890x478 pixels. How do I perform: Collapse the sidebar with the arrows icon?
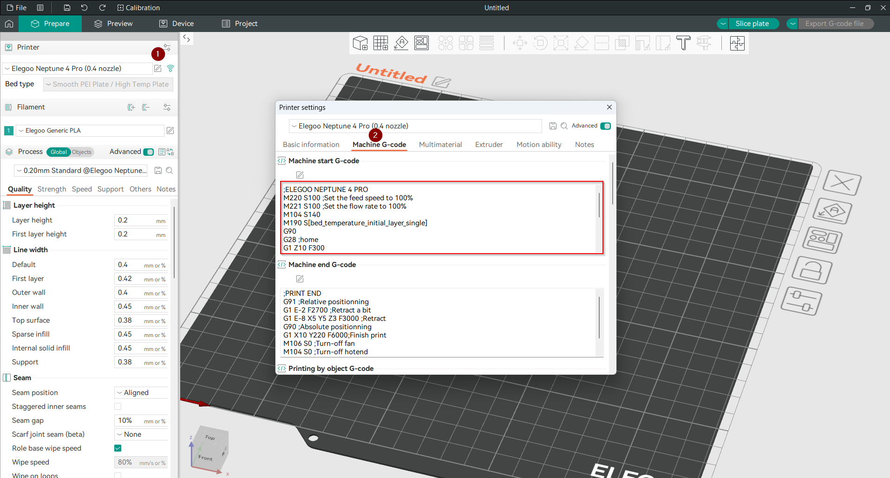pyautogui.click(x=186, y=38)
